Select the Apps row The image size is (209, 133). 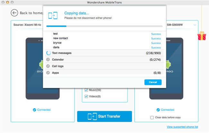(x=104, y=72)
